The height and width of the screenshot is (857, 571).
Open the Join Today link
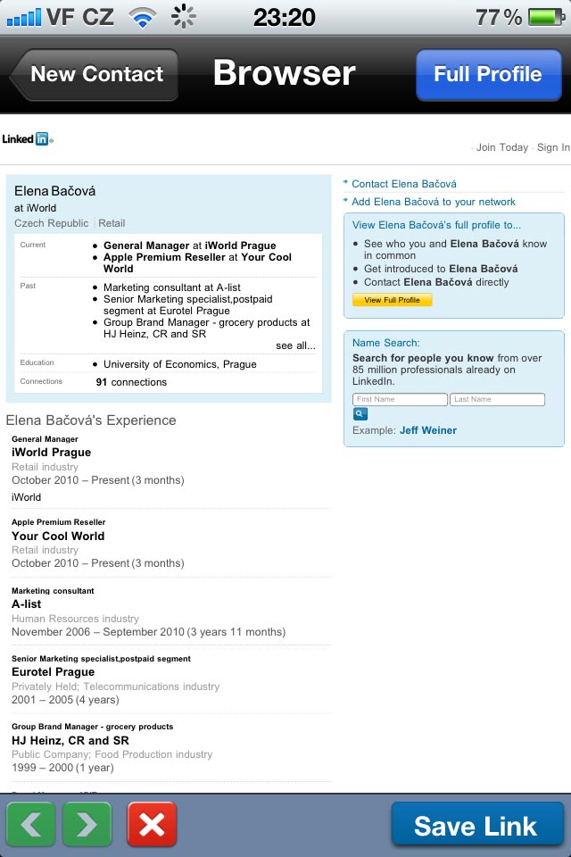coord(502,147)
